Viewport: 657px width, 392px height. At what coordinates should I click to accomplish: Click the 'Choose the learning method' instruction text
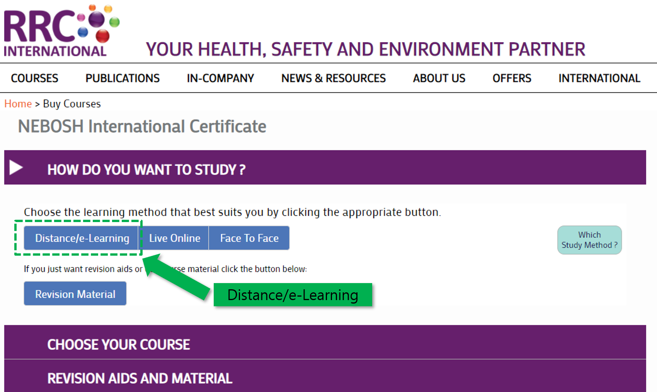point(232,212)
